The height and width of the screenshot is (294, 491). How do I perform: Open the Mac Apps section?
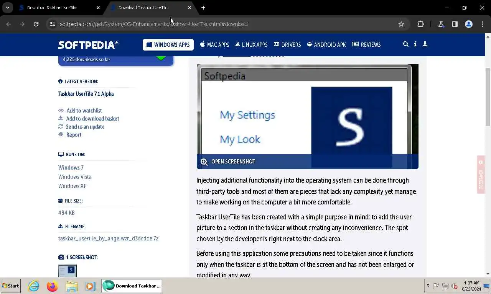[214, 45]
